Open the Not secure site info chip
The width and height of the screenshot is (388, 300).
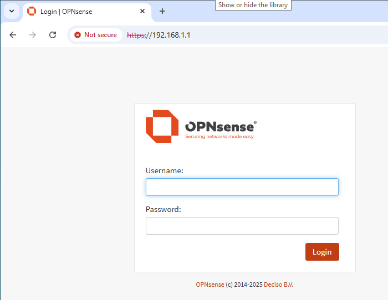coord(96,35)
